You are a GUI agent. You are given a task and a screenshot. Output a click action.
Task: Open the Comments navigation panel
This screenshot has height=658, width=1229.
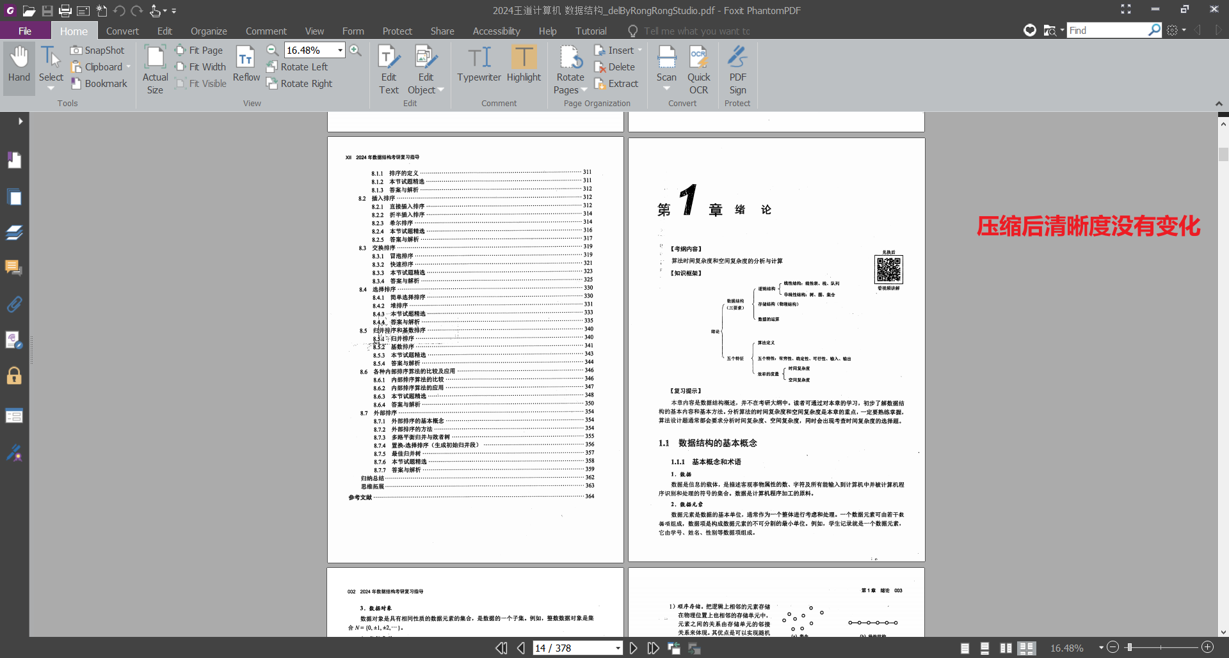click(14, 268)
